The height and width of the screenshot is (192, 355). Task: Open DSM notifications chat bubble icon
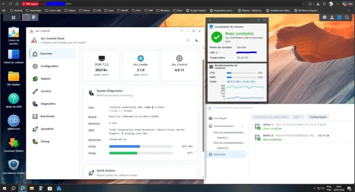pos(325,17)
